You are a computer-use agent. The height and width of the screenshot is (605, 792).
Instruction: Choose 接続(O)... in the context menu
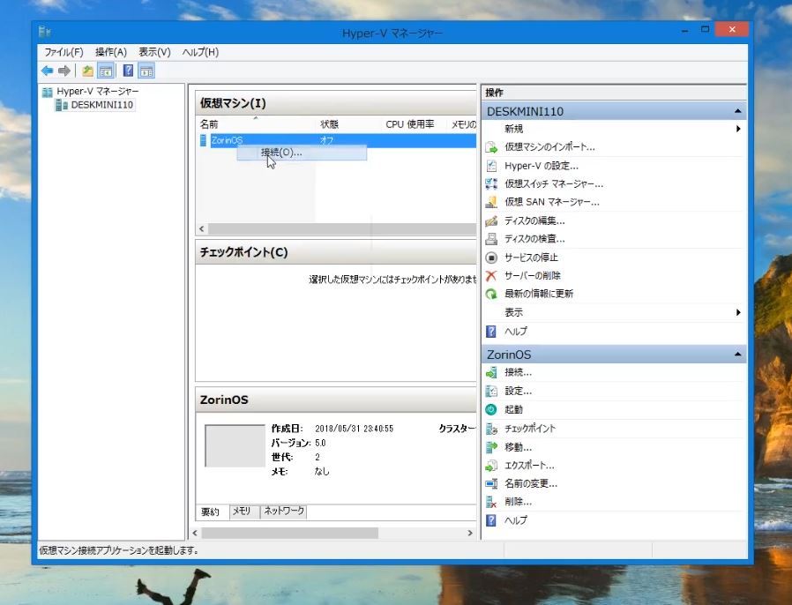281,153
